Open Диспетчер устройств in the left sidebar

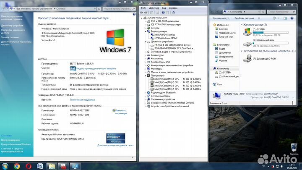click(x=12, y=26)
